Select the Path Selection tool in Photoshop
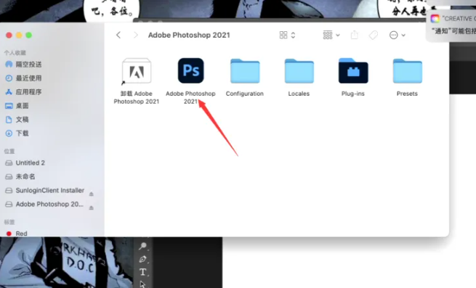The height and width of the screenshot is (288, 476). (142, 284)
